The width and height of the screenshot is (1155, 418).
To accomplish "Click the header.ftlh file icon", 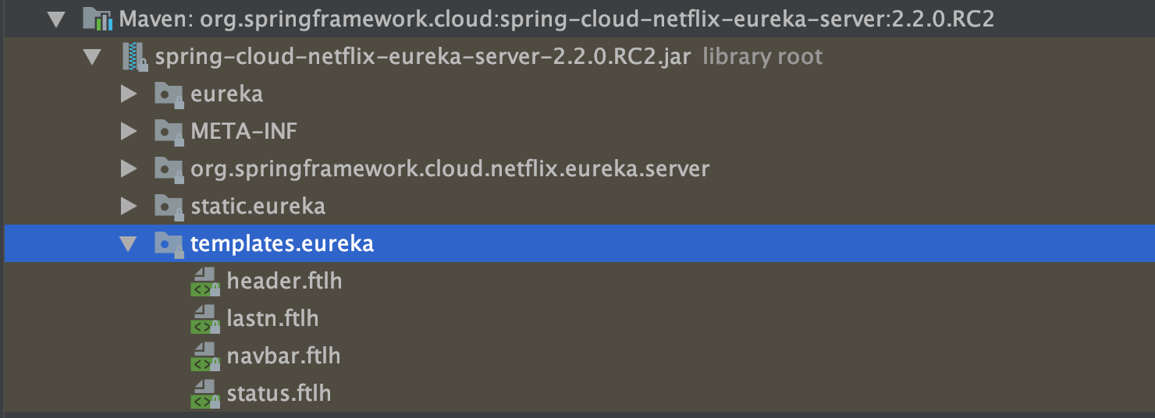I will (204, 282).
